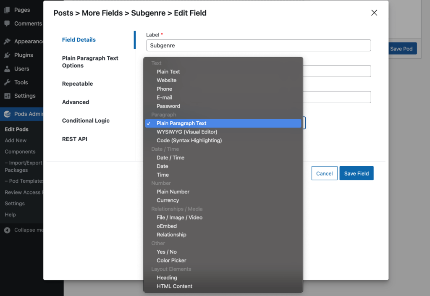Screen dimensions: 430x296
Task: View the REST API tab
Action: click(74, 139)
